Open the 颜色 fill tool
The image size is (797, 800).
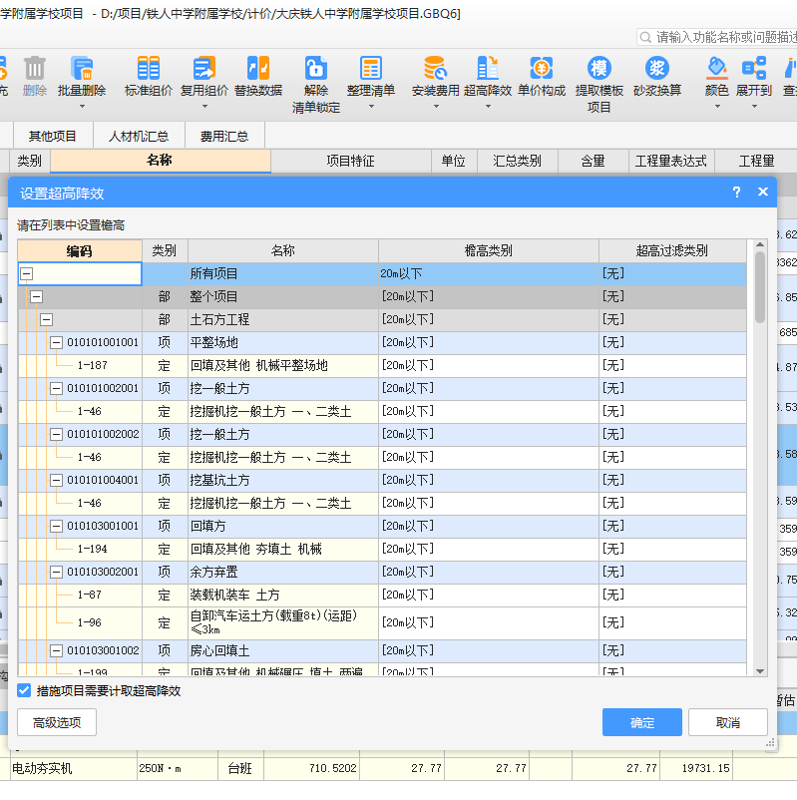[717, 76]
